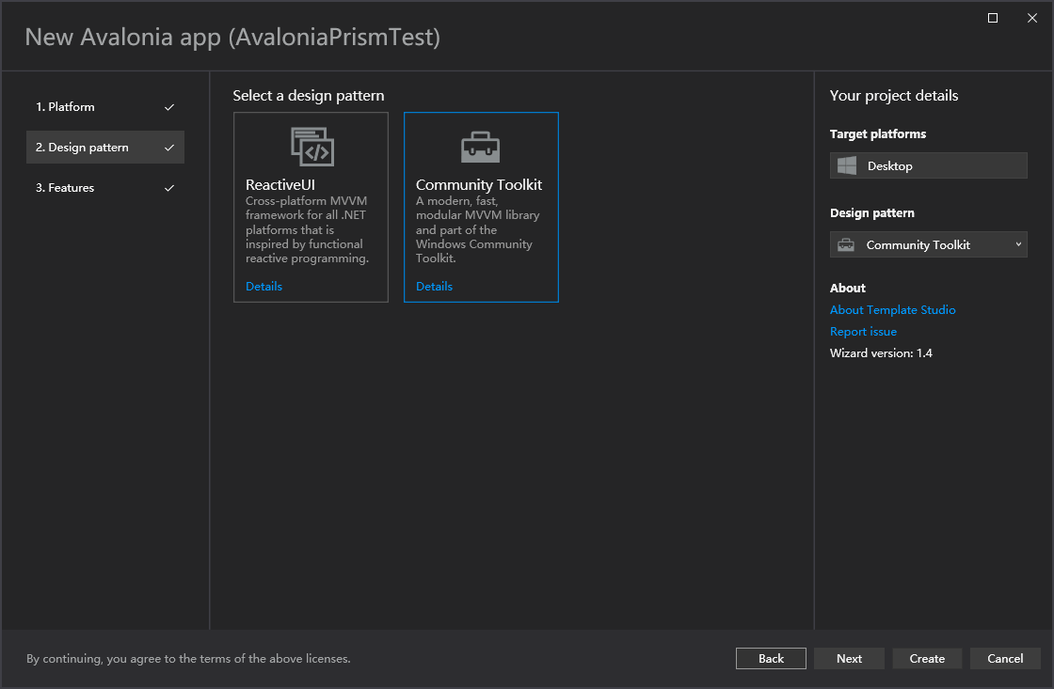This screenshot has width=1054, height=689.
Task: Click the checkmark next to Features step
Action: pyautogui.click(x=169, y=188)
